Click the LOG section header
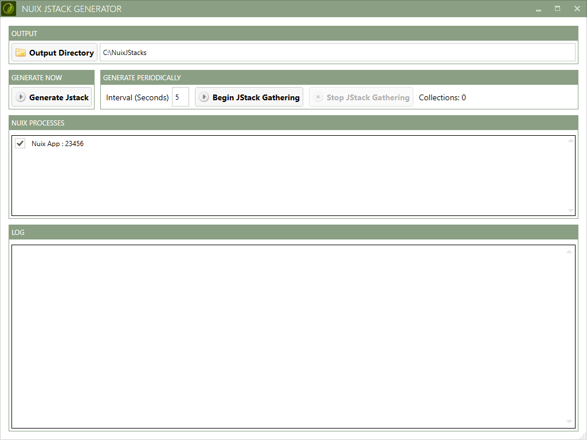The width and height of the screenshot is (587, 440). pos(293,232)
